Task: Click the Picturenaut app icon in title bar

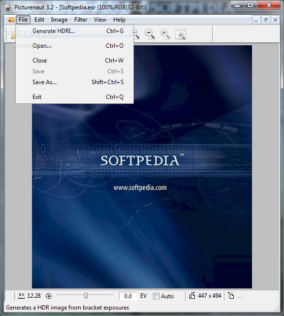Action: pyautogui.click(x=8, y=7)
